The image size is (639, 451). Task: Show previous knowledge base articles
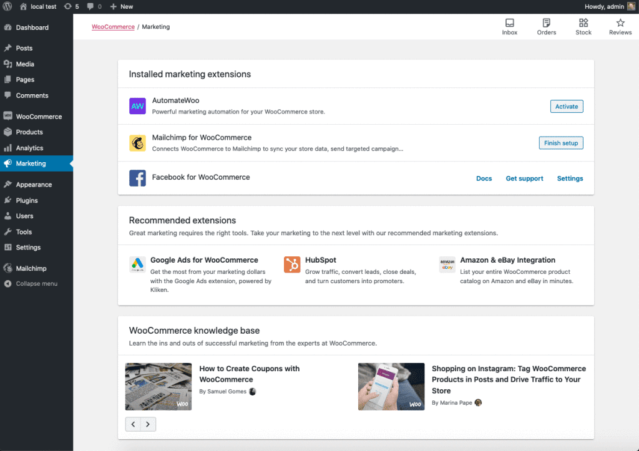click(133, 424)
